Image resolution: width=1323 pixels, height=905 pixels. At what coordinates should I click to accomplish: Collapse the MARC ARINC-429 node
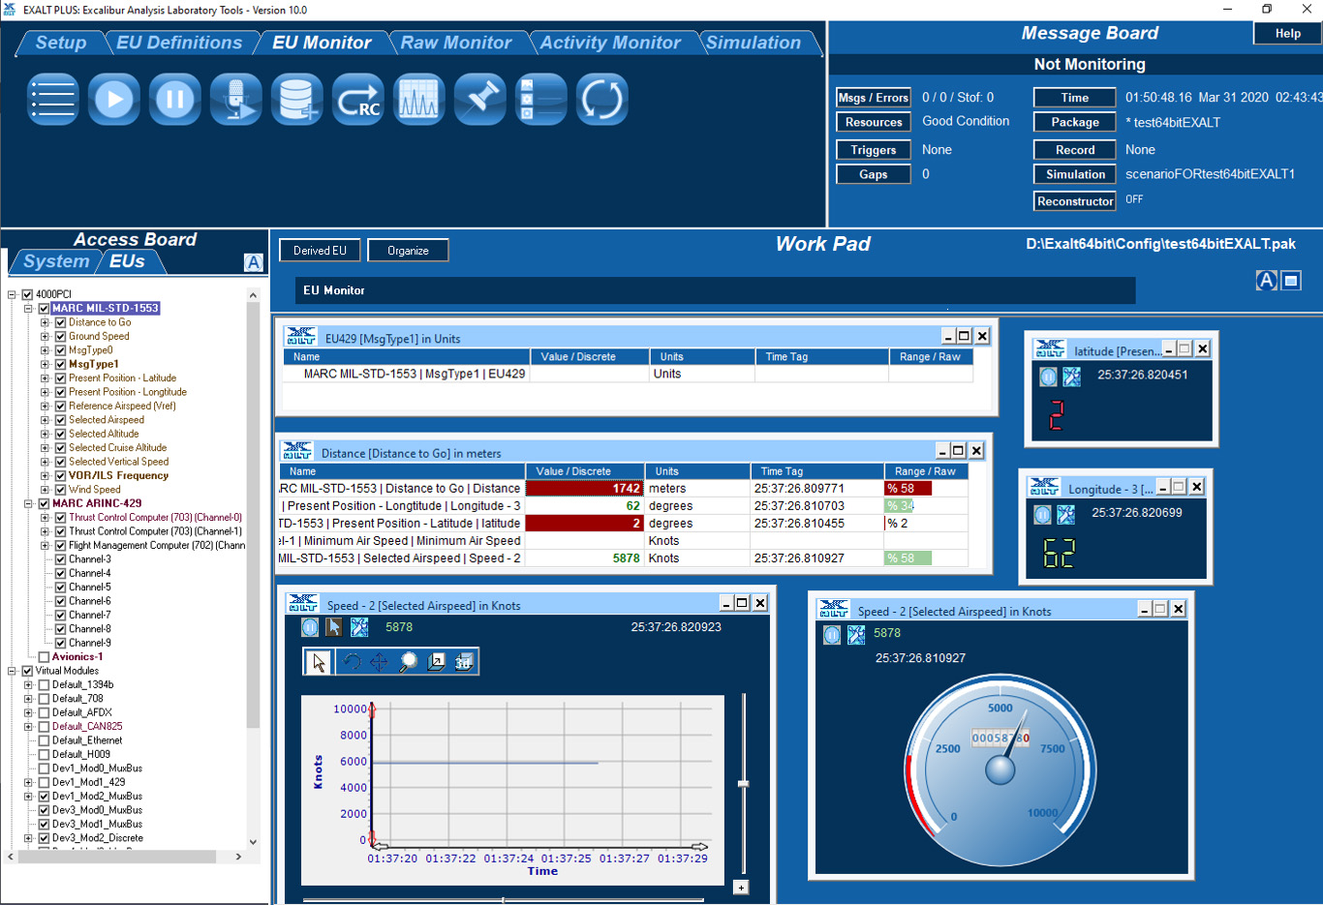tap(29, 503)
